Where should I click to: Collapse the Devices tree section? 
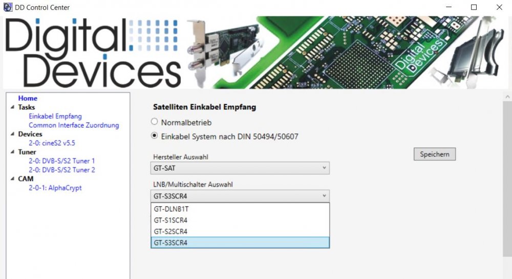(x=12, y=134)
